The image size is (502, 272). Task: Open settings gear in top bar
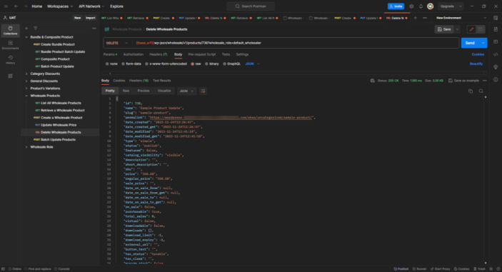click(x=411, y=6)
